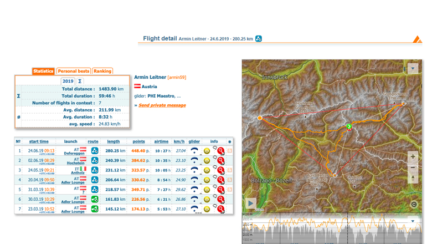Click the orange triangle icon beside Flight detail header
Image resolution: width=432 pixels, height=244 pixels.
coord(417,39)
